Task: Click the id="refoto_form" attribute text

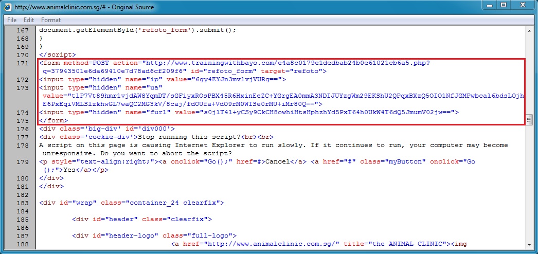Action: pyautogui.click(x=223, y=71)
